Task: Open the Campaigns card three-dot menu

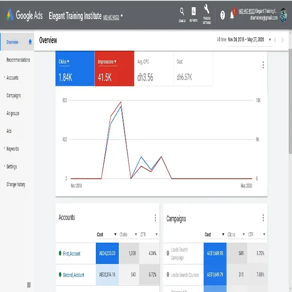Action: pyautogui.click(x=263, y=218)
